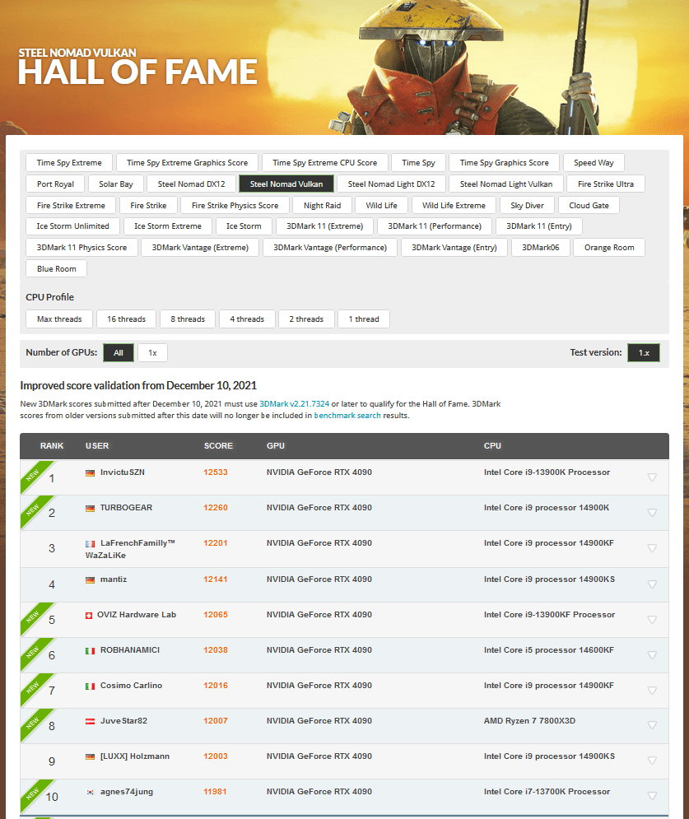689x819 pixels.
Task: Click the French flag beside LaFrenchFamilly
Action: pyautogui.click(x=91, y=544)
